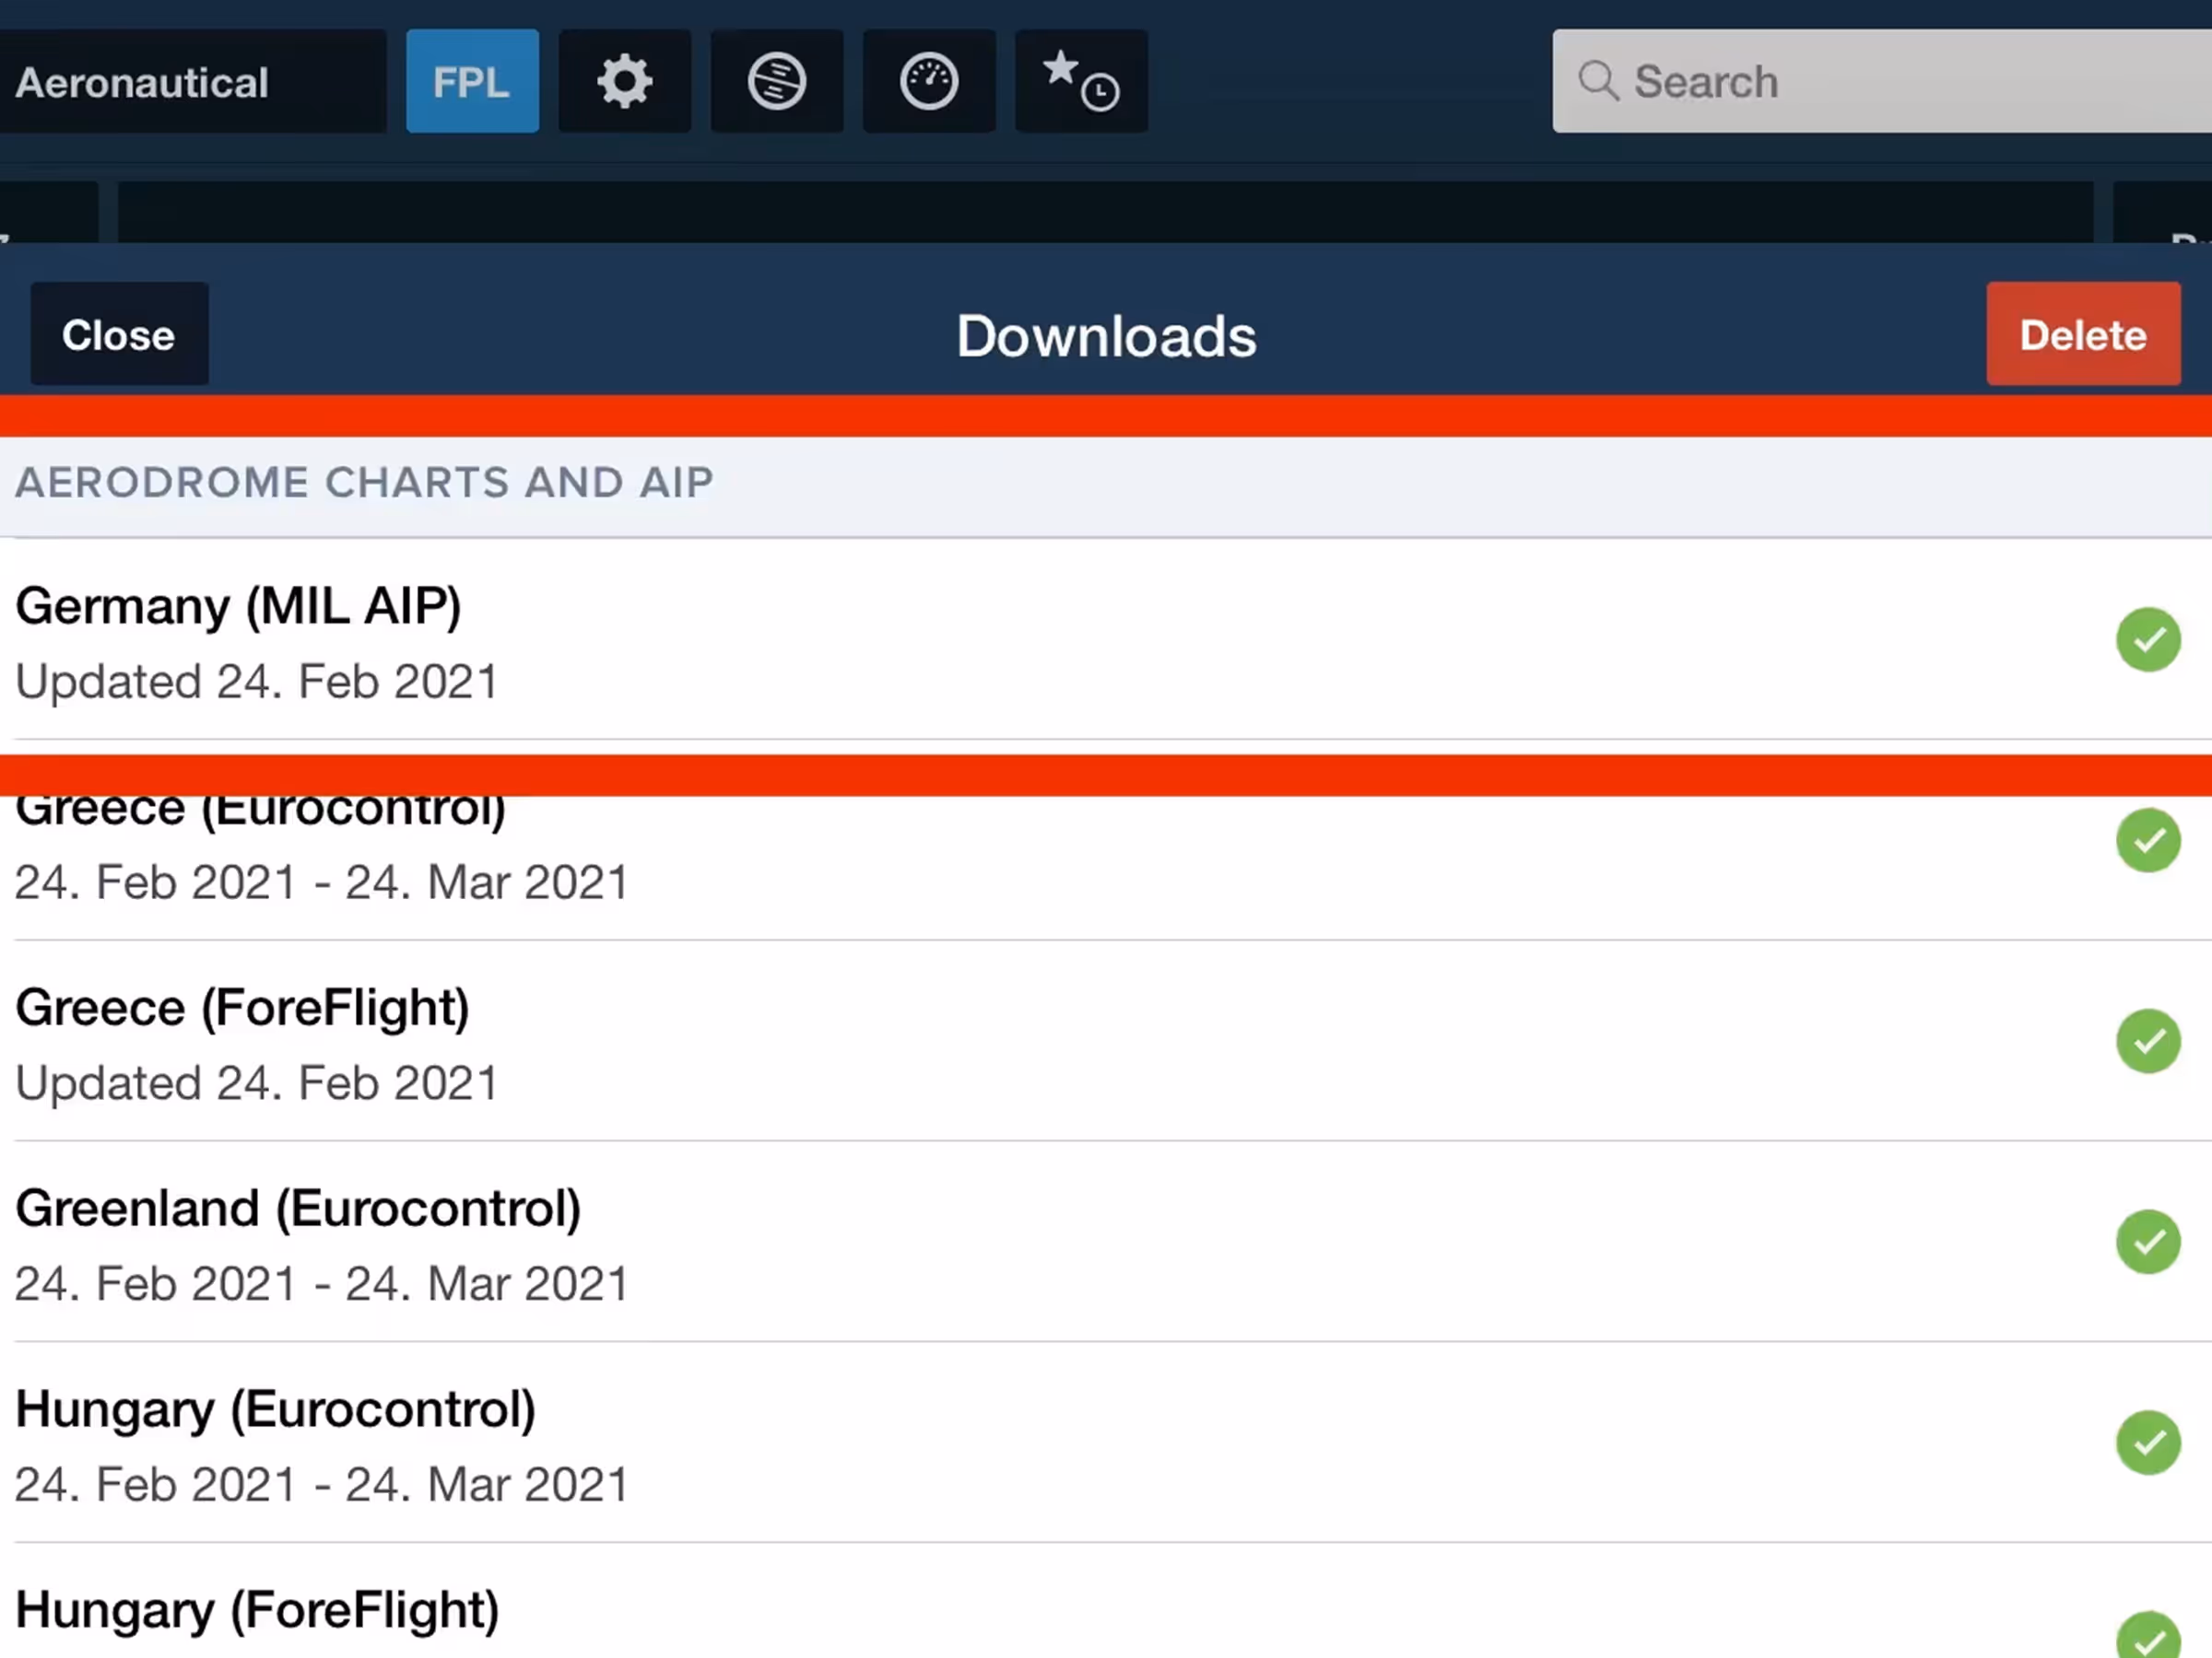Open the globe map layers icon
Viewport: 2212px width, 1658px height.
(x=777, y=81)
